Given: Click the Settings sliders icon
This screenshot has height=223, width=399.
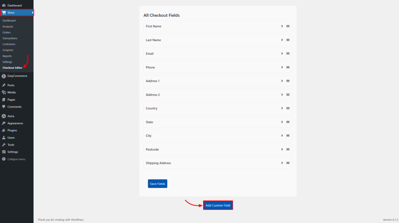Looking at the screenshot, I should click(x=4, y=152).
